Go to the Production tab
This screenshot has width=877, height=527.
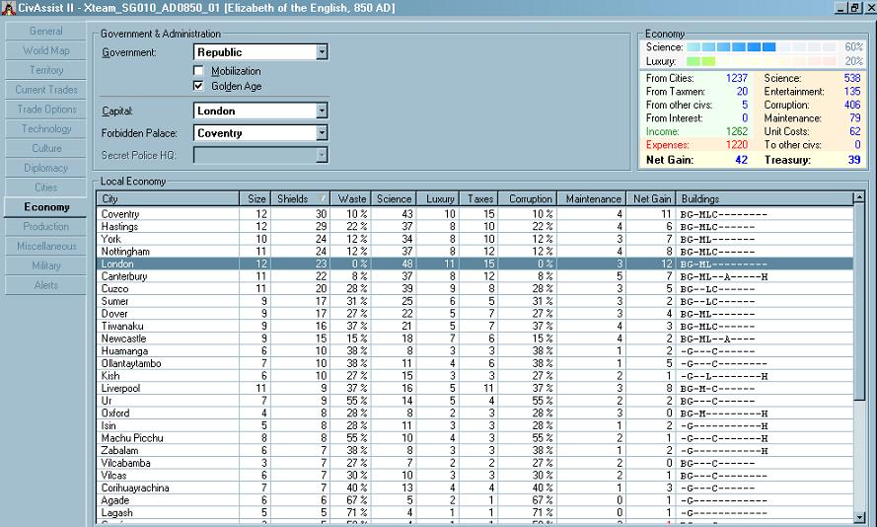tap(45, 227)
